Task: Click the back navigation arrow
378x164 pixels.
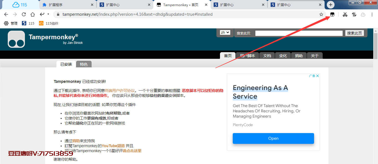Action: (6, 14)
